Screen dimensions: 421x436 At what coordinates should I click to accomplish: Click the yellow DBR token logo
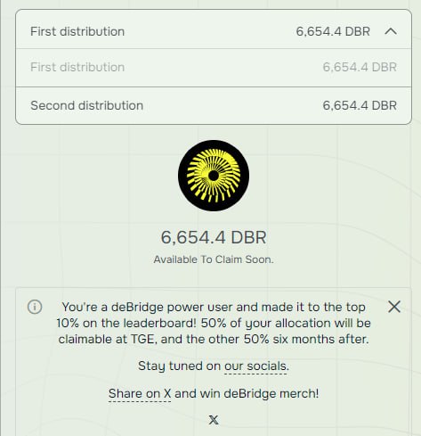point(214,176)
